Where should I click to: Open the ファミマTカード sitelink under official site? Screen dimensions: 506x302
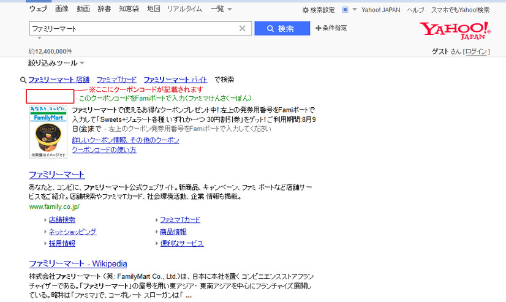point(180,220)
